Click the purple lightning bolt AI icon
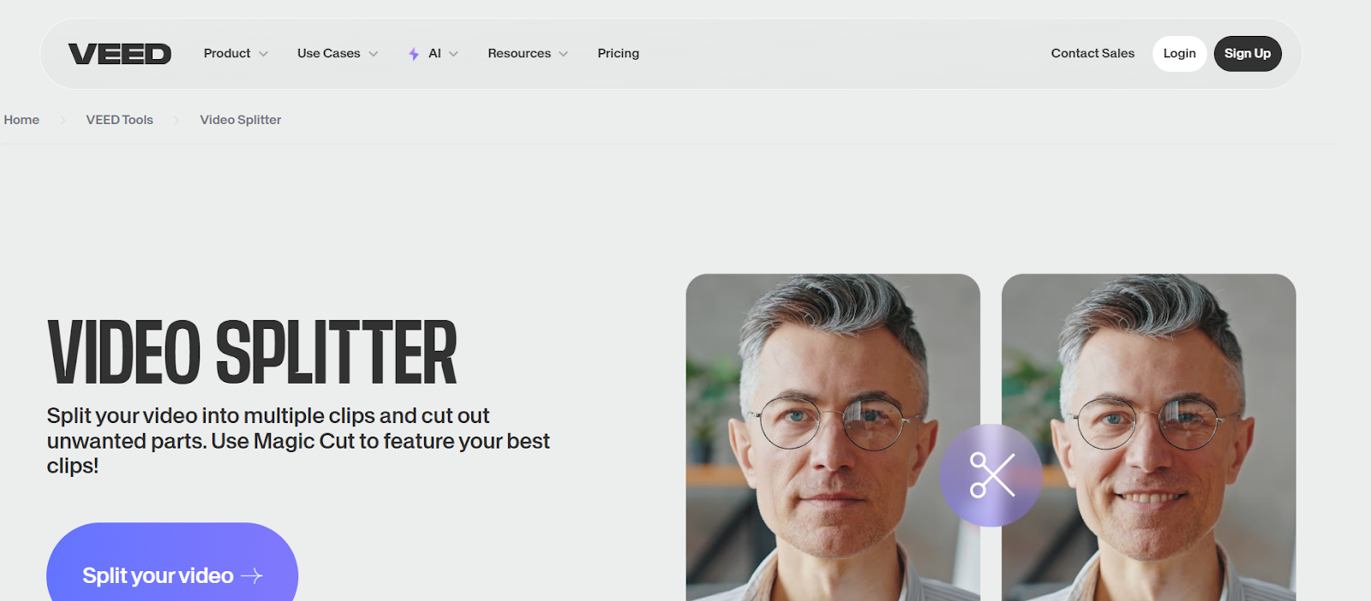Screen dimensions: 1371x601 [414, 54]
